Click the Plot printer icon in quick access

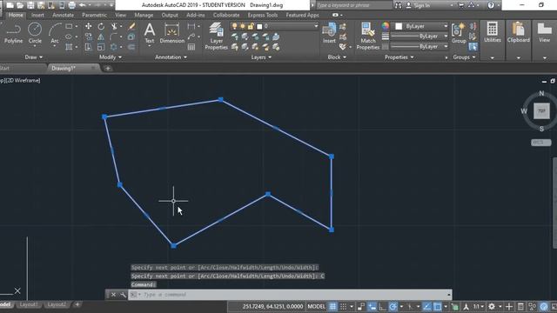[71, 5]
